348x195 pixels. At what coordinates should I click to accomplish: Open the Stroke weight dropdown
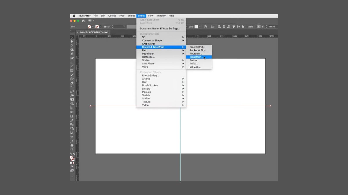(124, 27)
